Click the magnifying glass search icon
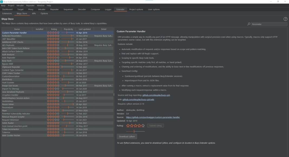Image resolution: width=289 pixels, height=157 pixels. point(249,24)
